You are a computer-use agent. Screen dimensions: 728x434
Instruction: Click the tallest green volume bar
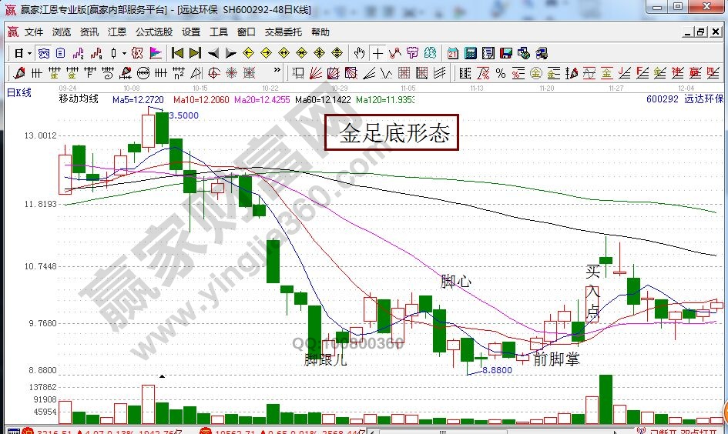coord(606,399)
